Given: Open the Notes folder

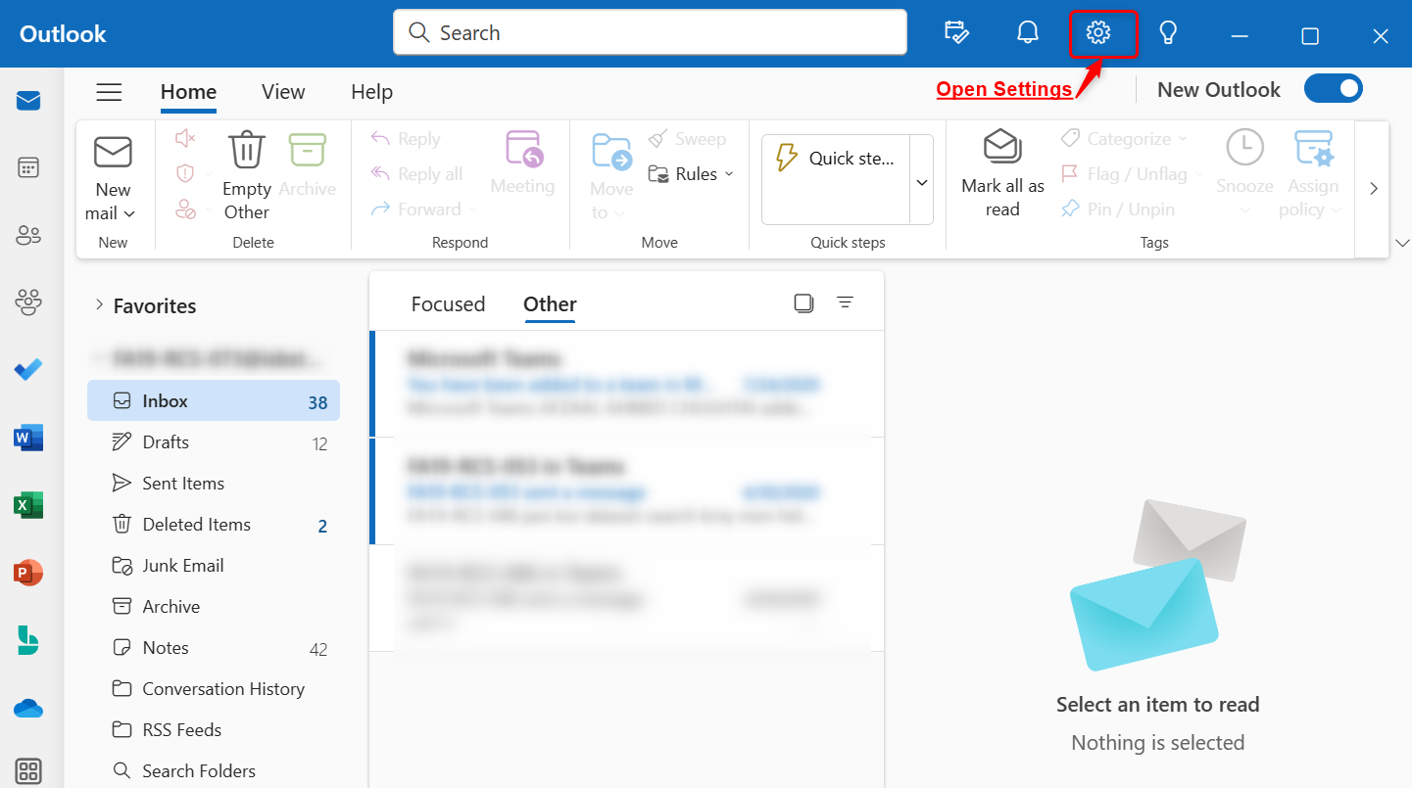Looking at the screenshot, I should click(x=214, y=648).
